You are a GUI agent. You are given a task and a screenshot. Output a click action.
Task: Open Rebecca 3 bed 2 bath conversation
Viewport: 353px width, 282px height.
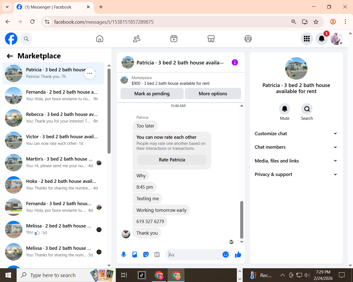(53, 118)
